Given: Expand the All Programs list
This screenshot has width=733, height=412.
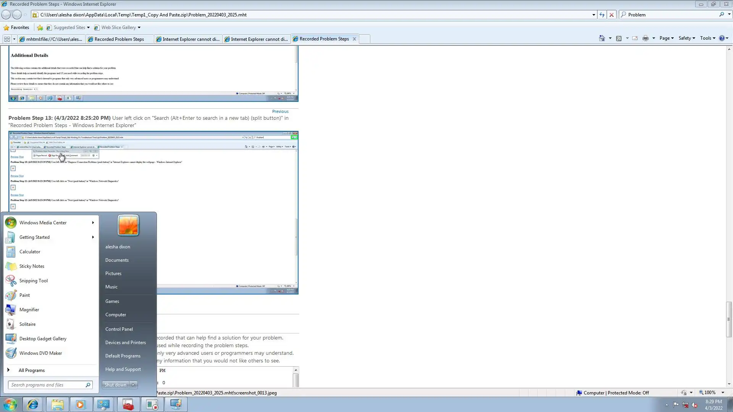Looking at the screenshot, I should (x=31, y=370).
